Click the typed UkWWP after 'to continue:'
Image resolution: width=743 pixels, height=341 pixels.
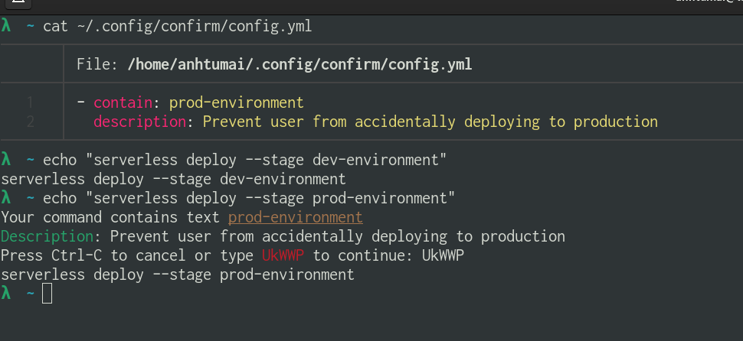443,255
